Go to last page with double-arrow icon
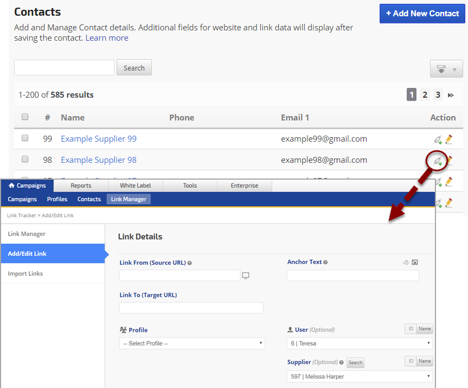Image resolution: width=468 pixels, height=388 pixels. point(451,95)
